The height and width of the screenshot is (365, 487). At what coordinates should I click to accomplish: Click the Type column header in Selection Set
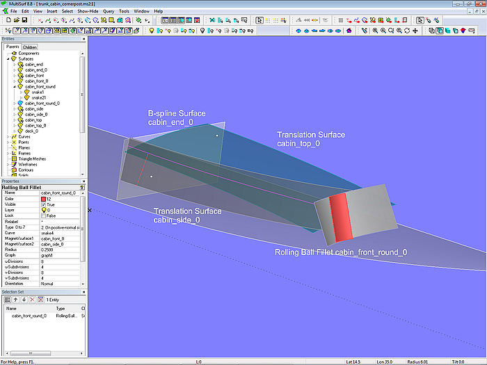click(61, 308)
